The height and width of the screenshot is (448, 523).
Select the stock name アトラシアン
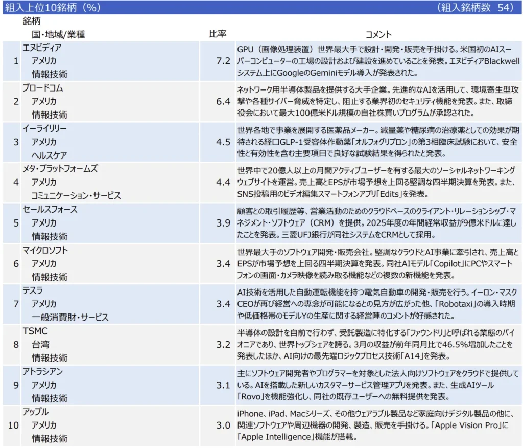[x=43, y=371]
